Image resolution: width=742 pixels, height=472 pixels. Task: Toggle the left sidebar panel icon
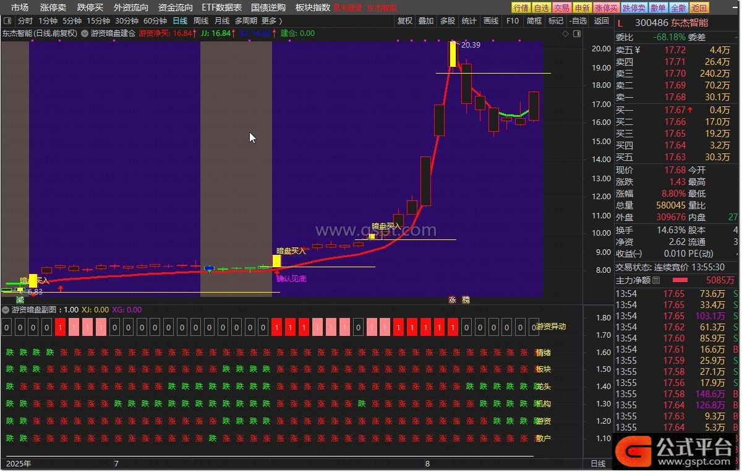[x=8, y=20]
